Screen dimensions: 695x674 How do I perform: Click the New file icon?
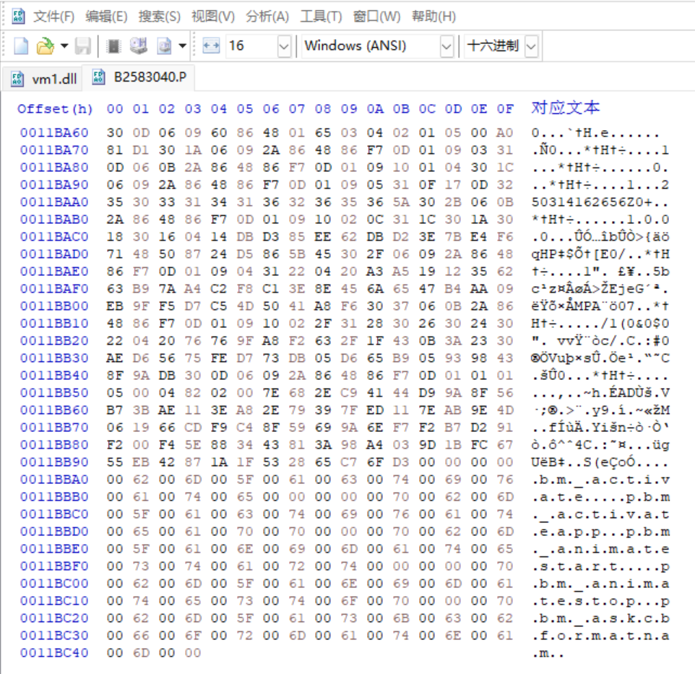[21, 46]
